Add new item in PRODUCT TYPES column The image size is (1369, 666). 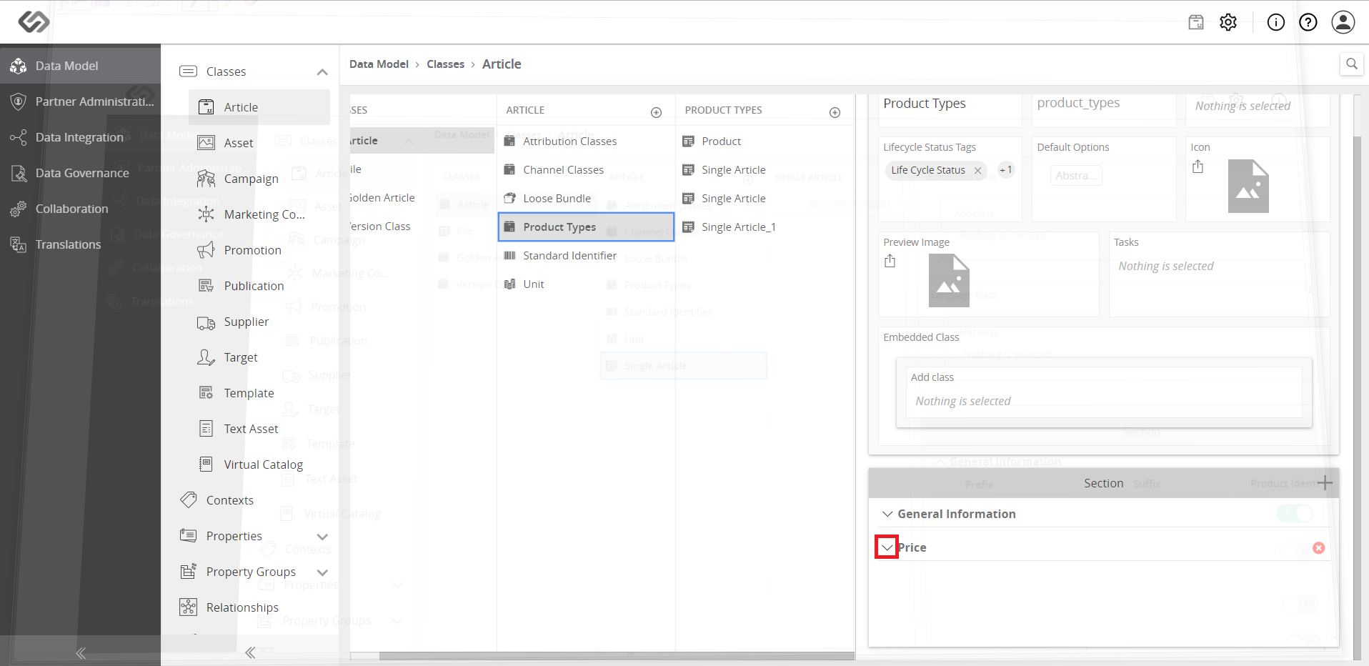click(835, 112)
